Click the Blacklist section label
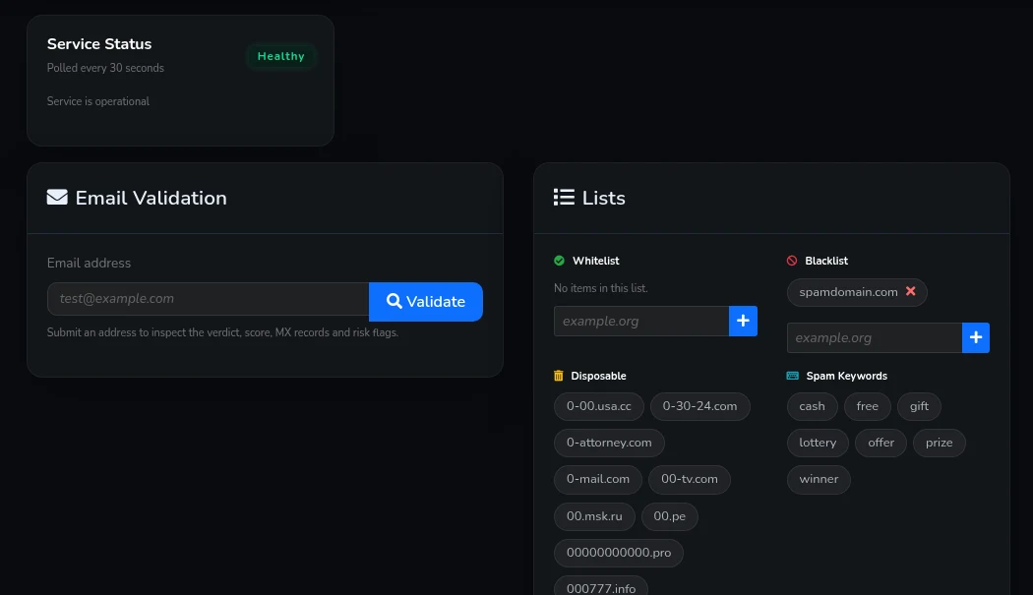The width and height of the screenshot is (1033, 595). 826,261
